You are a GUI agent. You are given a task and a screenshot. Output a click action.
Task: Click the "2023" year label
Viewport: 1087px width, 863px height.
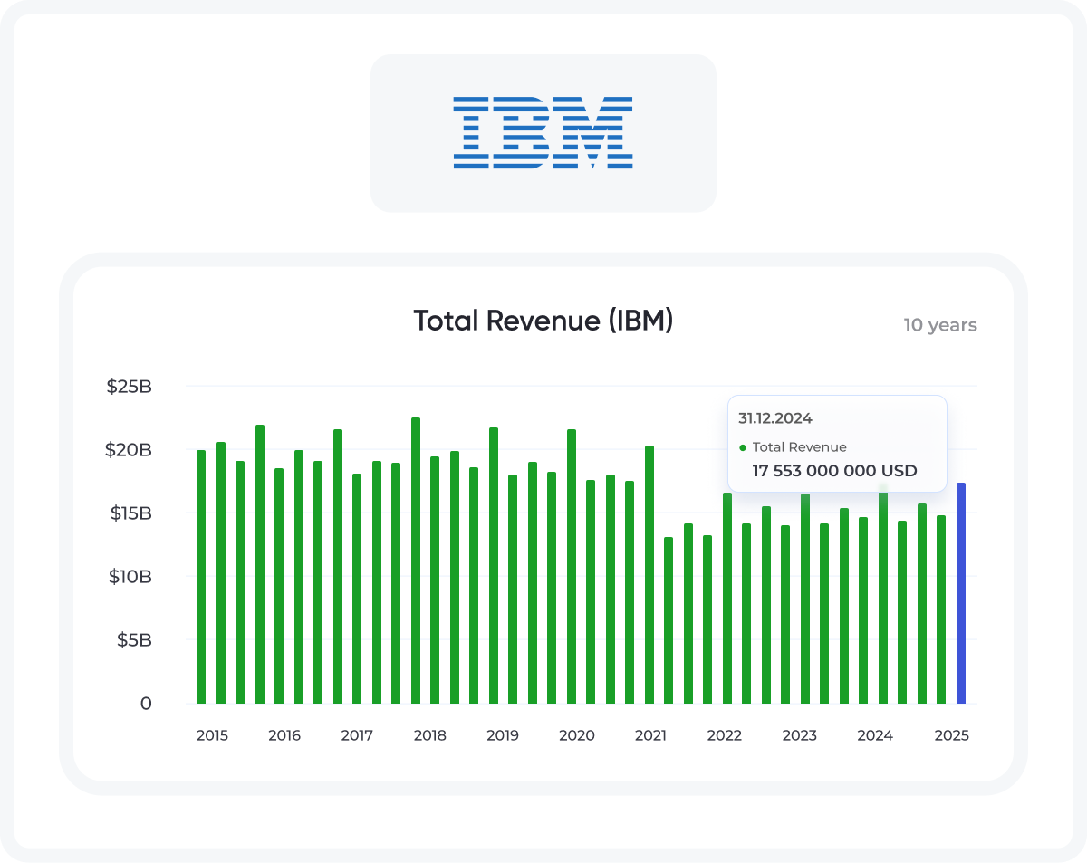[x=800, y=735]
